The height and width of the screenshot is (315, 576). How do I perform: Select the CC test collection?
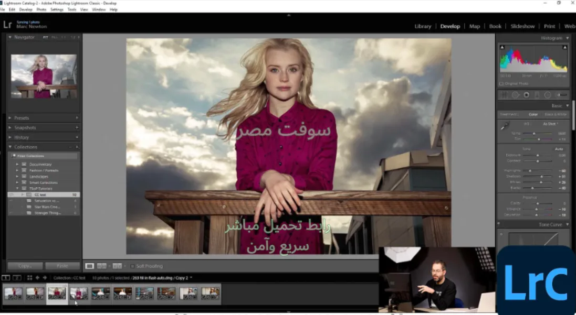[44, 195]
